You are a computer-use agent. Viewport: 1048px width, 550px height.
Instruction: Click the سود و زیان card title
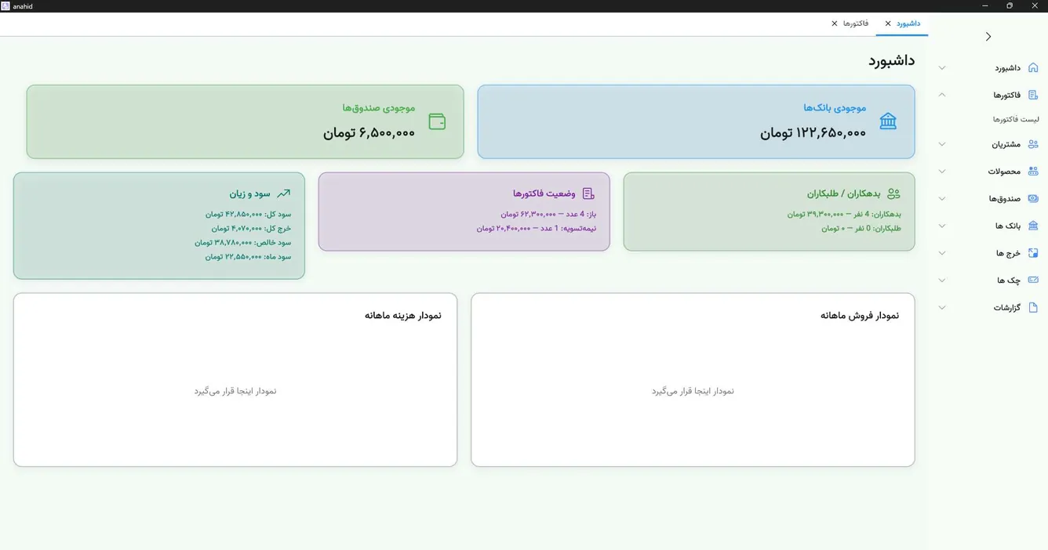[250, 194]
